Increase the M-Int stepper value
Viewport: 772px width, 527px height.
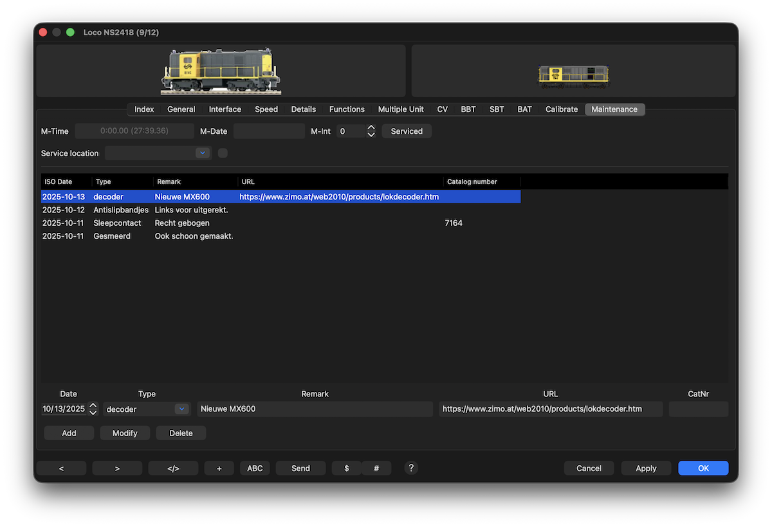(x=371, y=127)
